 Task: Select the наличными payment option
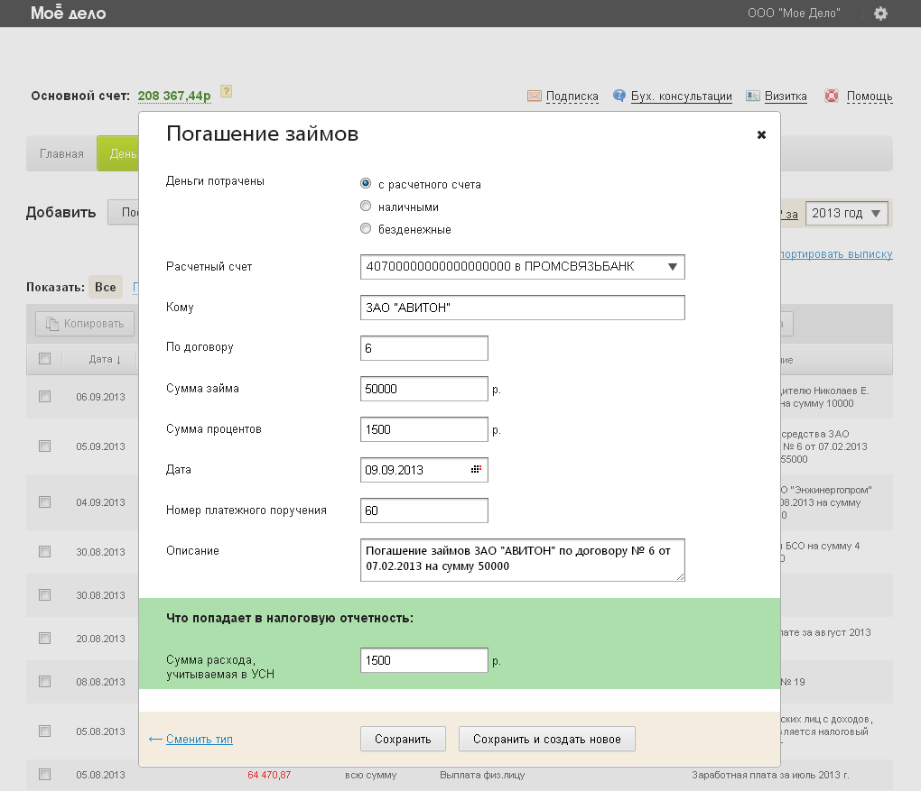[366, 207]
